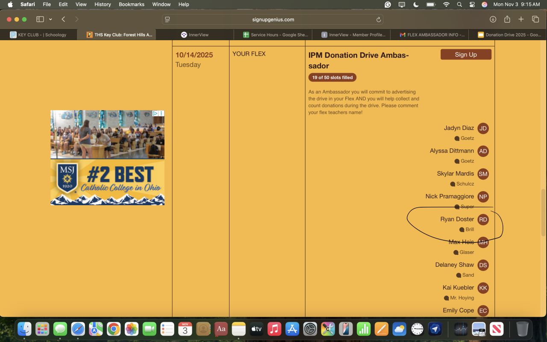Switch to Donation Drive 2025 tab

click(508, 35)
